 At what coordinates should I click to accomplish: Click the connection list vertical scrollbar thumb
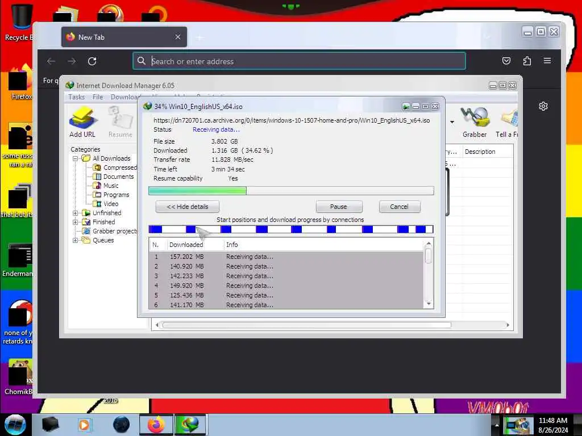tap(429, 256)
